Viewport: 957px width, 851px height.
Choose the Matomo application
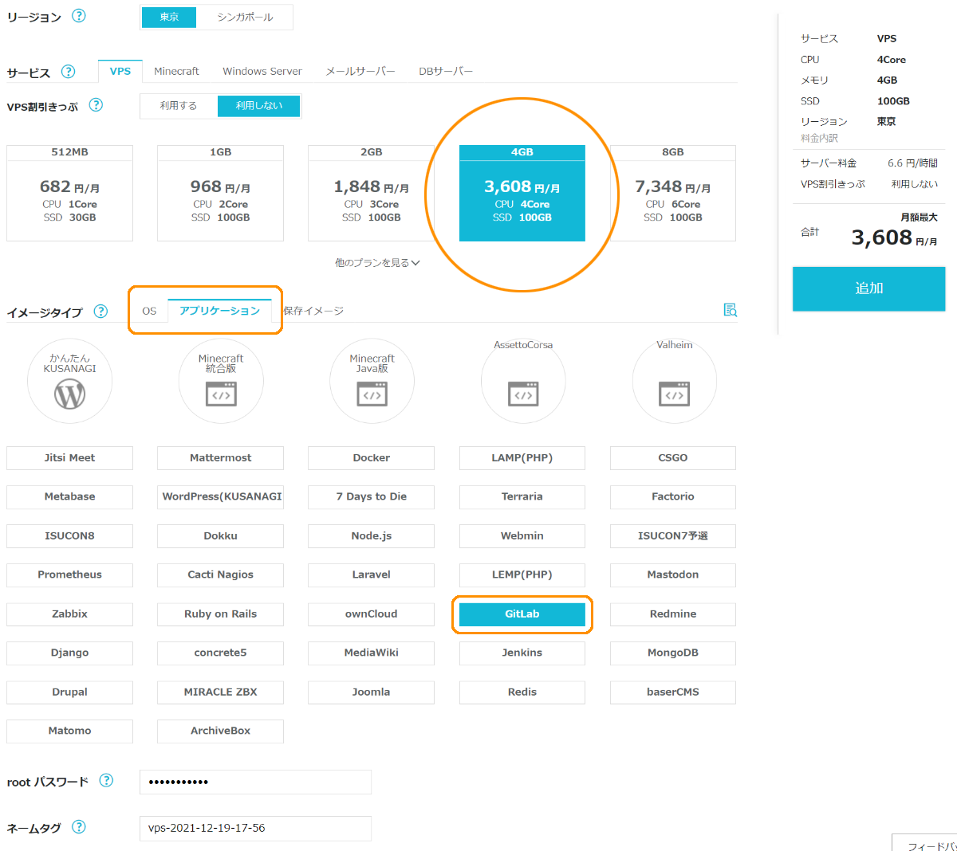pos(69,731)
